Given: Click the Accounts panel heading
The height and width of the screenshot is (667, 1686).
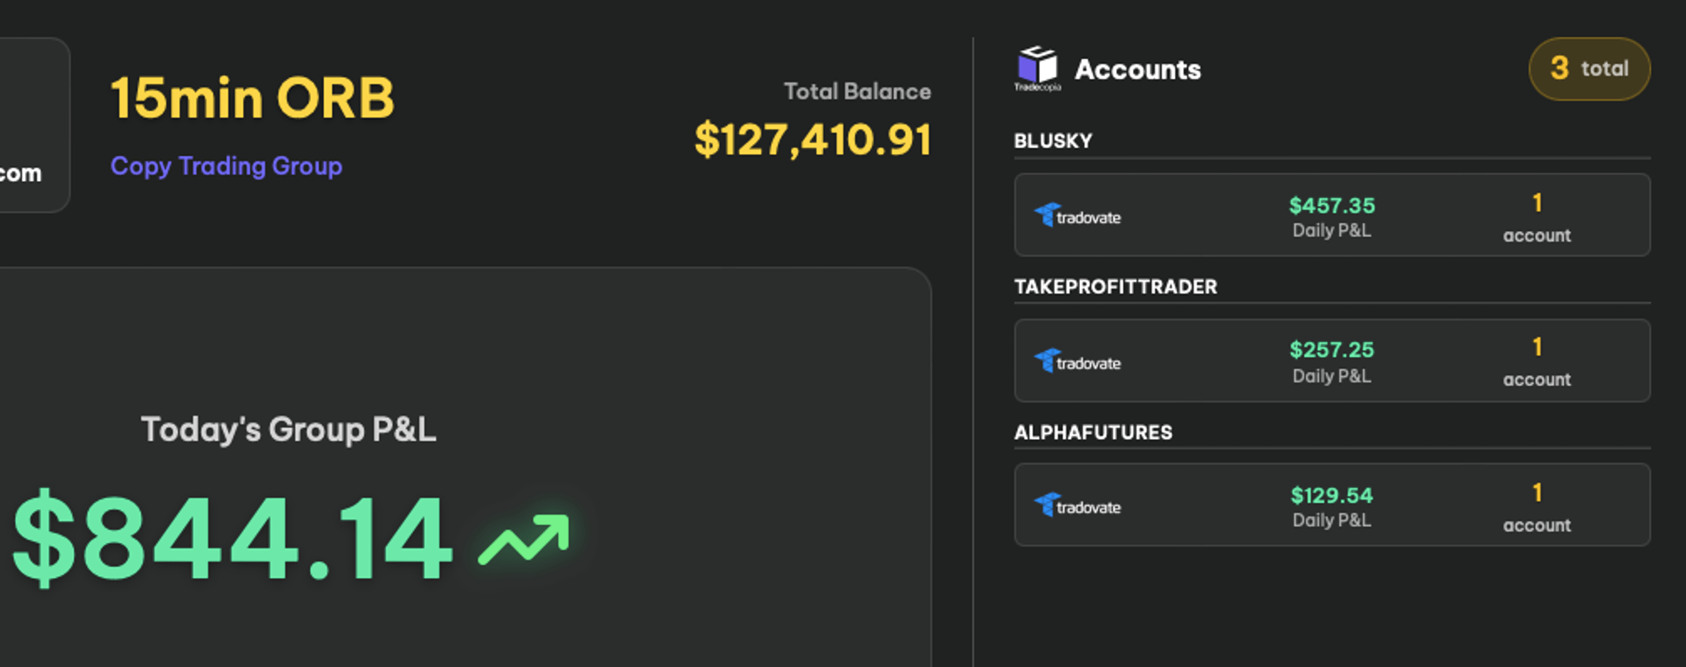Looking at the screenshot, I should click(1137, 69).
